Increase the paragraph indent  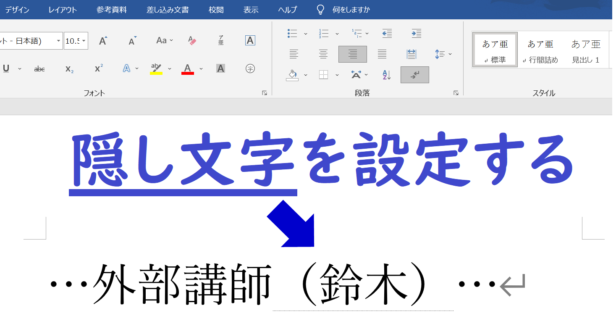416,33
